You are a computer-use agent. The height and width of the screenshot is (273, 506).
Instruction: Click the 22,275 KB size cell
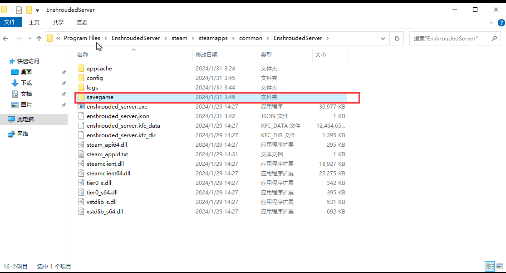click(x=332, y=173)
